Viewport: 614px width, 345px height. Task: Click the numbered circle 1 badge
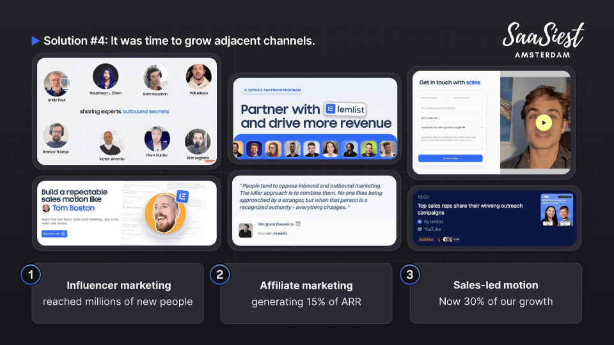pos(30,275)
